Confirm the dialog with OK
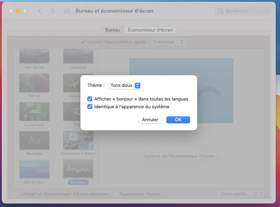Viewport: 280px width, 207px height. pyautogui.click(x=178, y=120)
